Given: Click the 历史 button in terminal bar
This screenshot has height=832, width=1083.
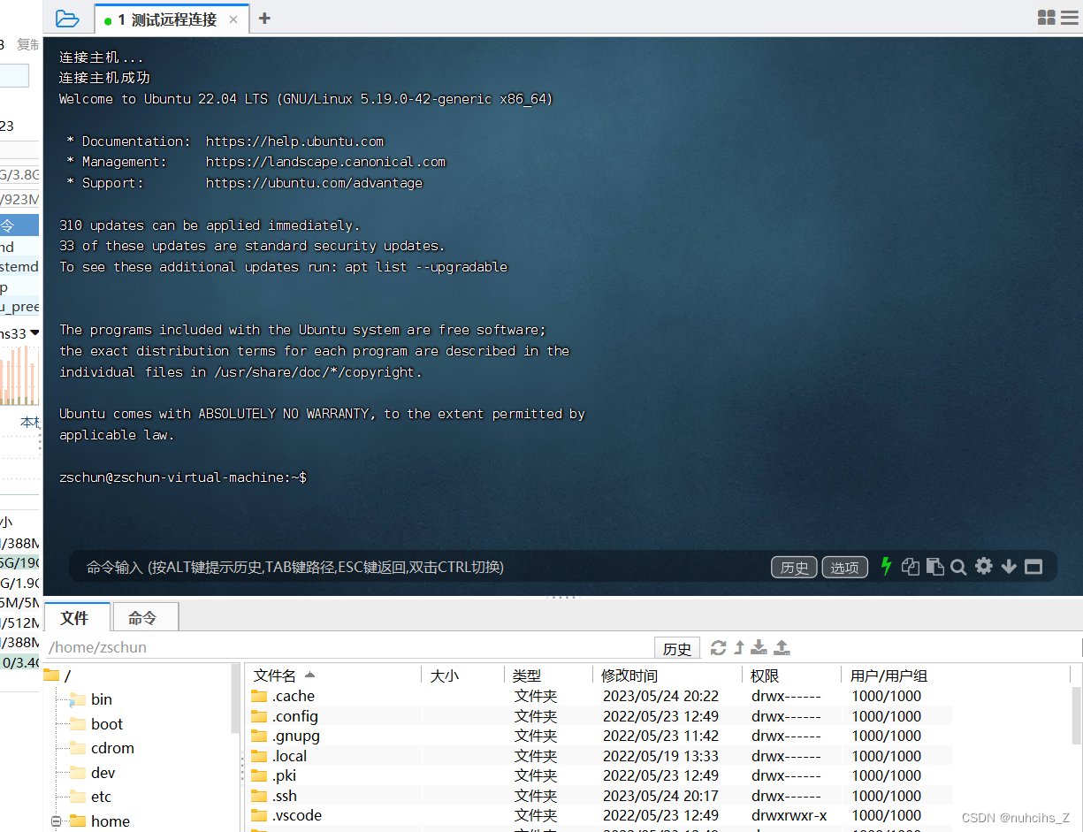Looking at the screenshot, I should (793, 567).
